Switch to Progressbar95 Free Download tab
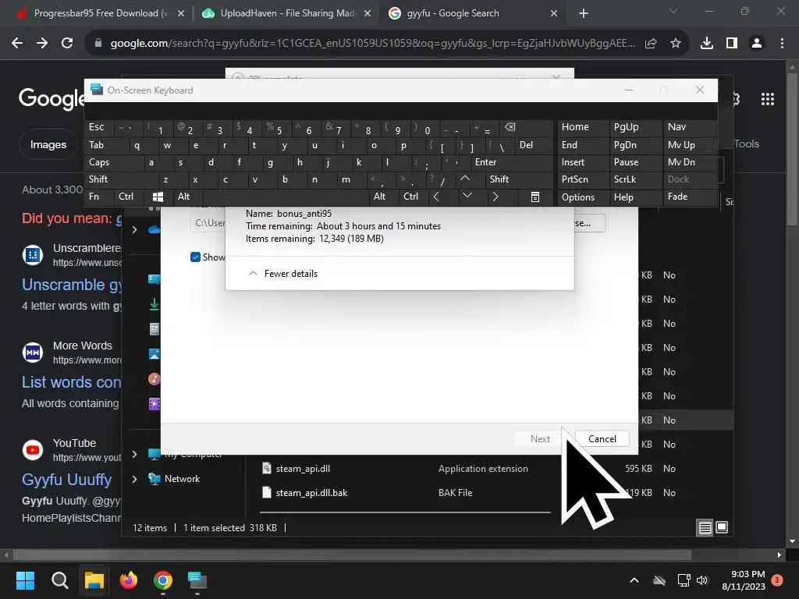 pyautogui.click(x=100, y=14)
